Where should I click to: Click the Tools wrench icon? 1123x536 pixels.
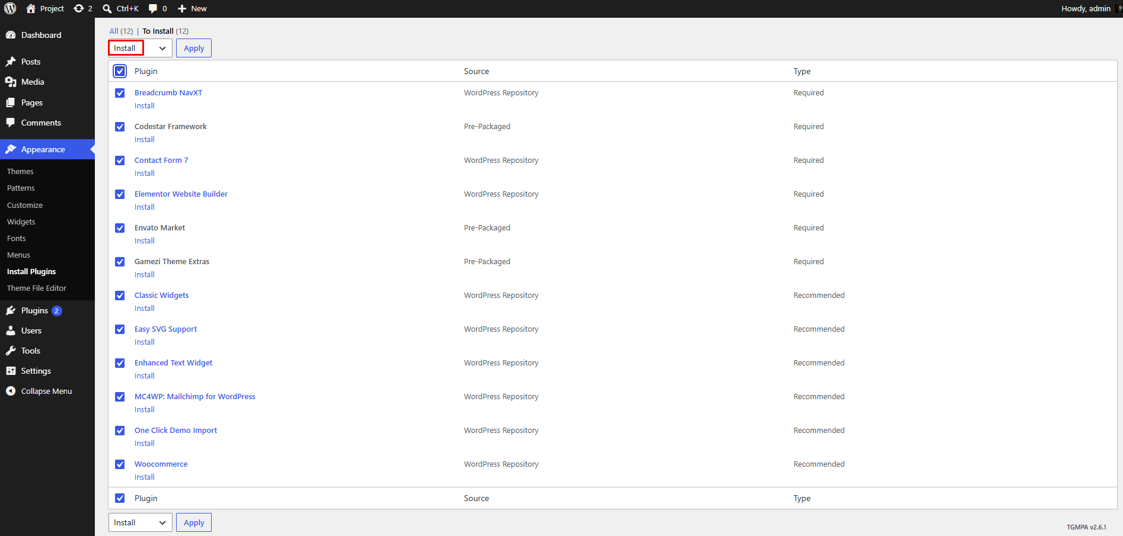coord(11,351)
